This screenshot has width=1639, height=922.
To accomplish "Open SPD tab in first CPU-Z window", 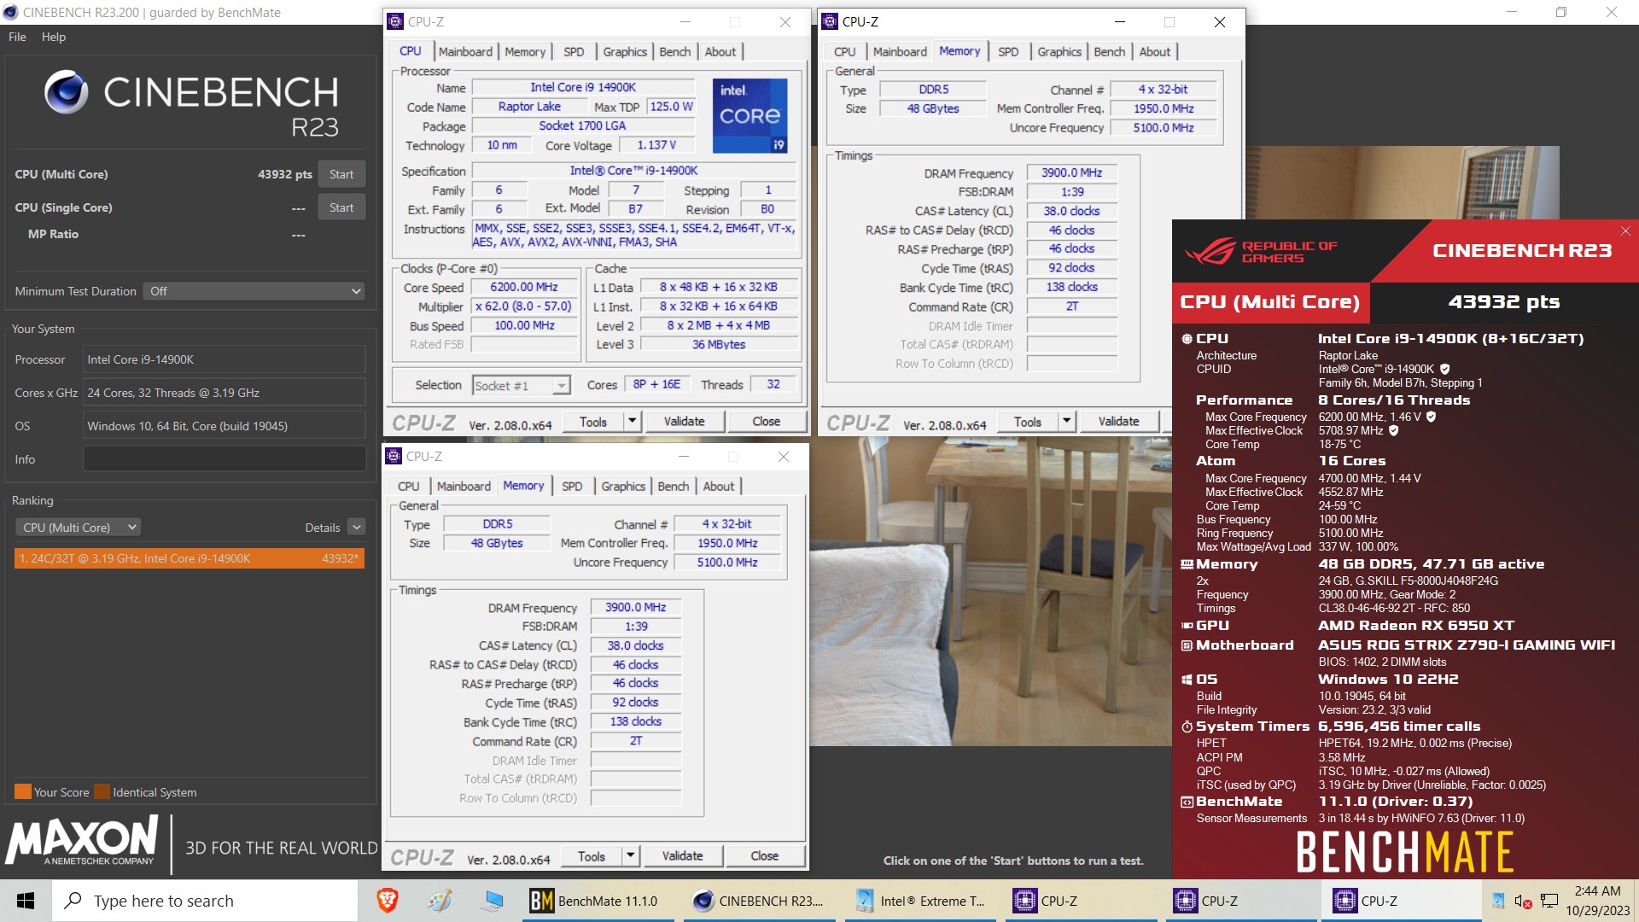I will [x=574, y=51].
